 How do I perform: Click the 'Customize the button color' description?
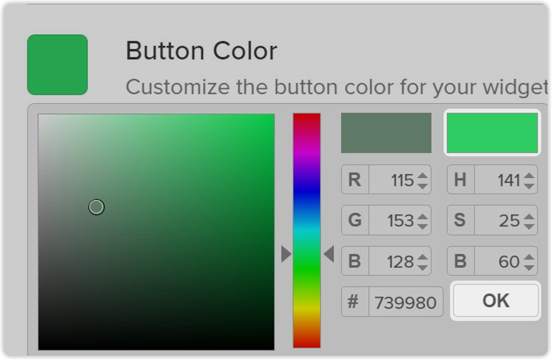[x=337, y=87]
